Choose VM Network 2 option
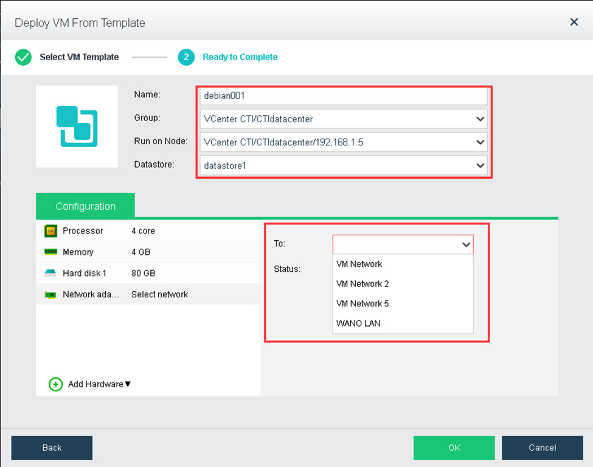593x467 pixels. pos(403,283)
